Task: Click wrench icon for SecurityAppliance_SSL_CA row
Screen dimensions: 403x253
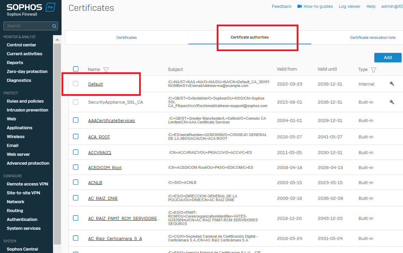Action: click(392, 102)
